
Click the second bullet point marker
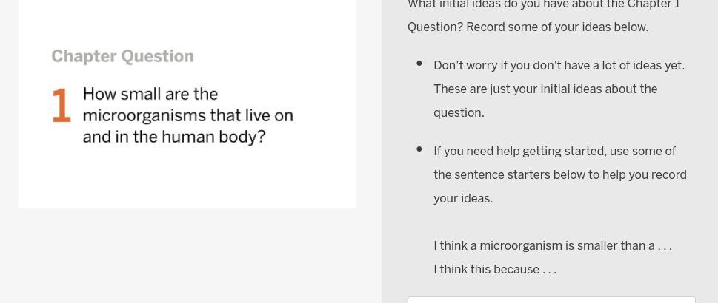click(x=419, y=150)
